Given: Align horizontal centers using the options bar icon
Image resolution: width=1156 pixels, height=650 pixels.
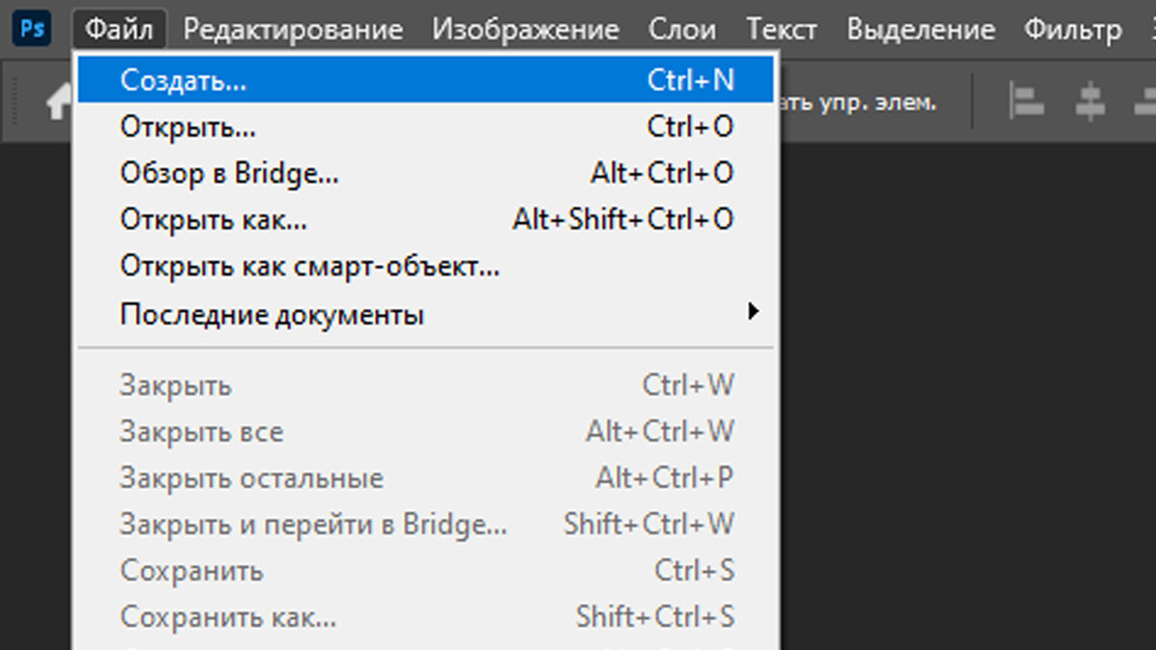Looking at the screenshot, I should tap(1090, 102).
